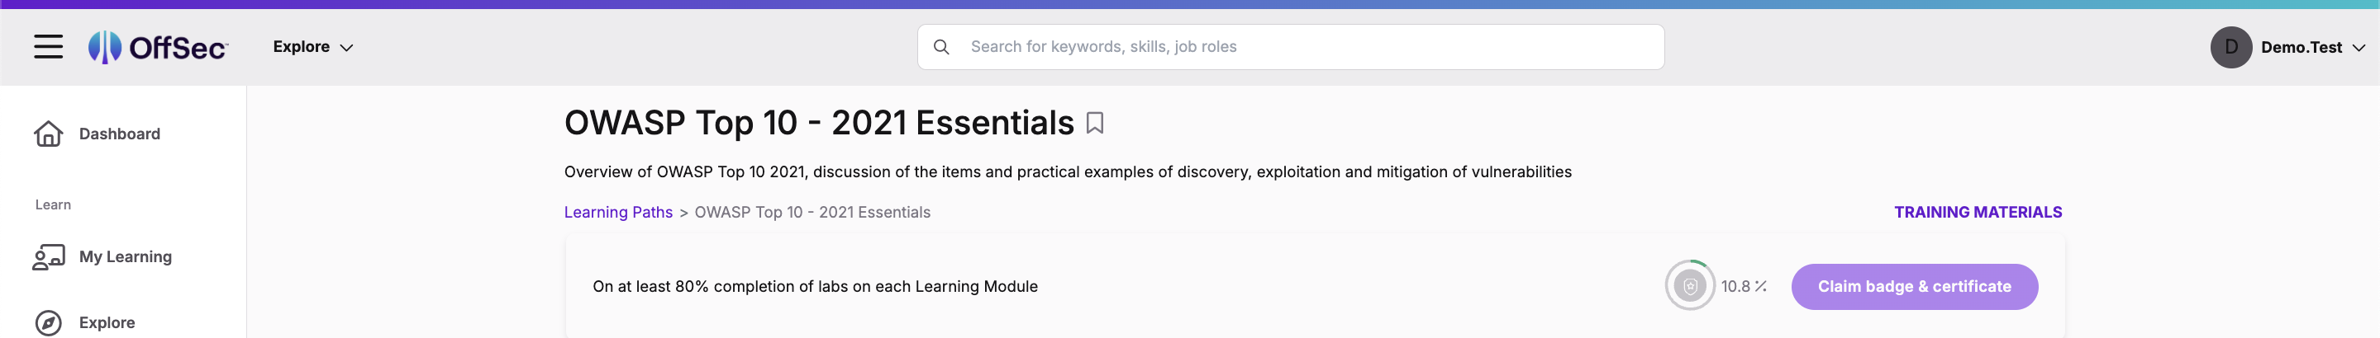Click the My Learning sidebar icon
The height and width of the screenshot is (338, 2380).
click(x=48, y=257)
